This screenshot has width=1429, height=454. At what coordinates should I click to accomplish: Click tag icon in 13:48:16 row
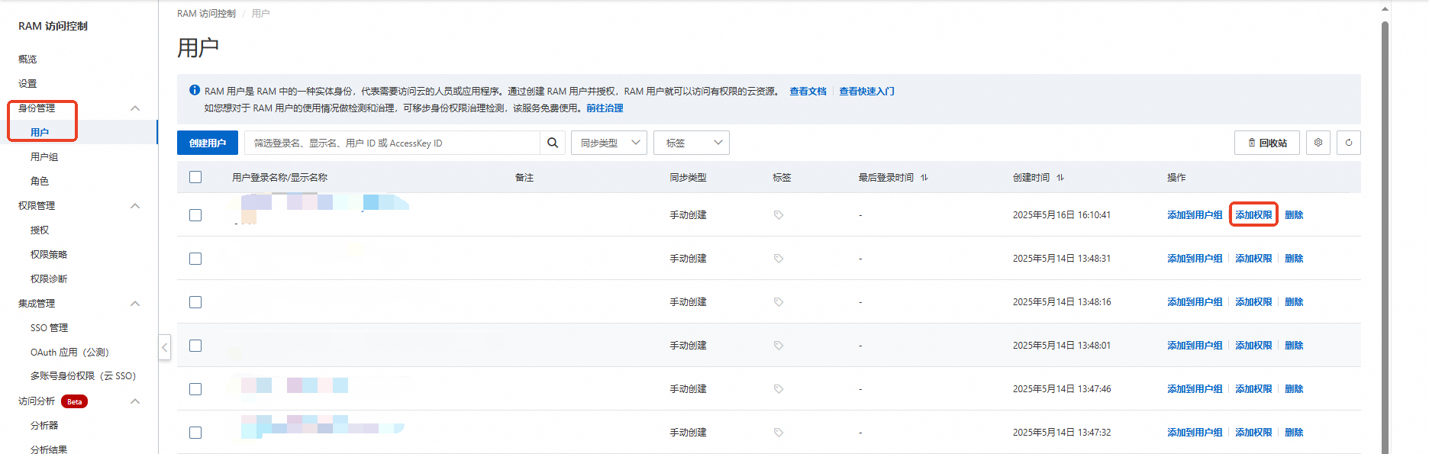(779, 302)
